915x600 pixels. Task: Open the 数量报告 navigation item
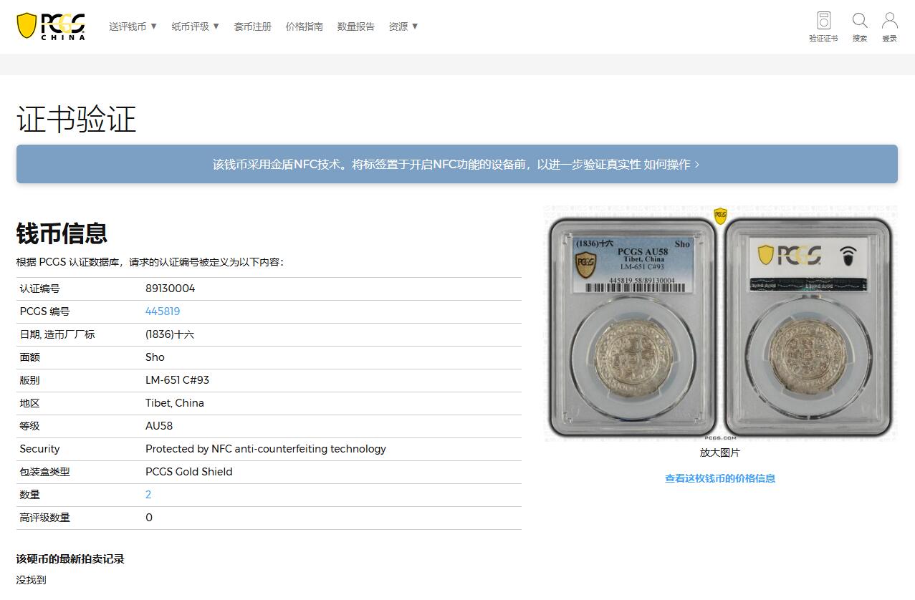click(355, 26)
